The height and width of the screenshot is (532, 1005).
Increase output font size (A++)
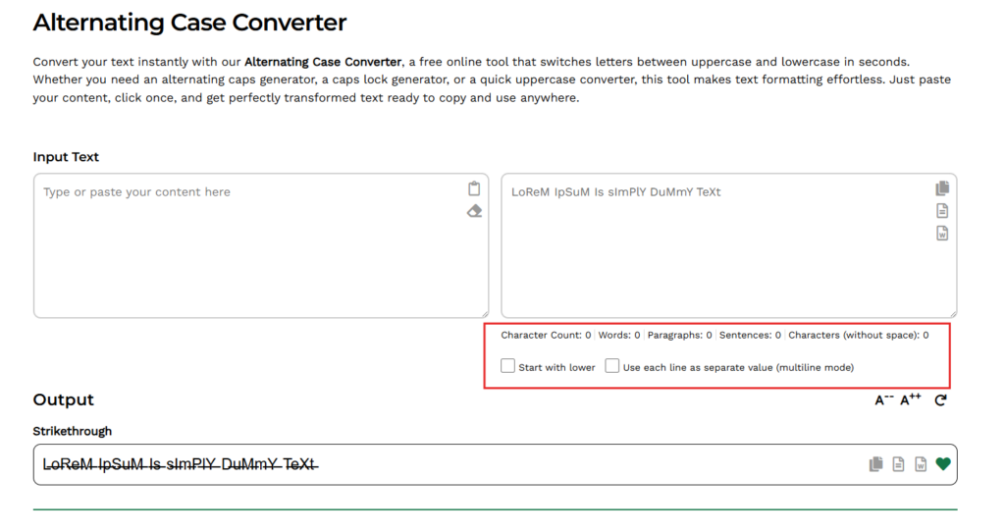click(x=910, y=399)
